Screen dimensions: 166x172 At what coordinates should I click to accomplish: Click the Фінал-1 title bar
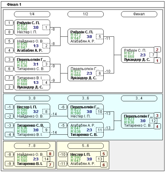coord(83,5)
